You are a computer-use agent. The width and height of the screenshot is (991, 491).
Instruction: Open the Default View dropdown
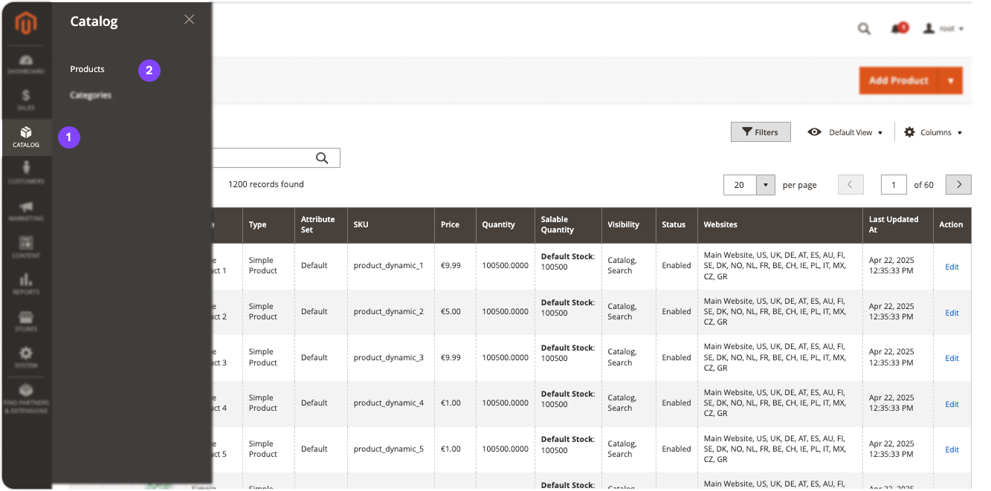tap(845, 132)
